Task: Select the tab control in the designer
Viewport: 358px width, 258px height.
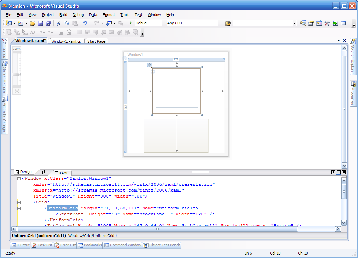Action: [176, 135]
